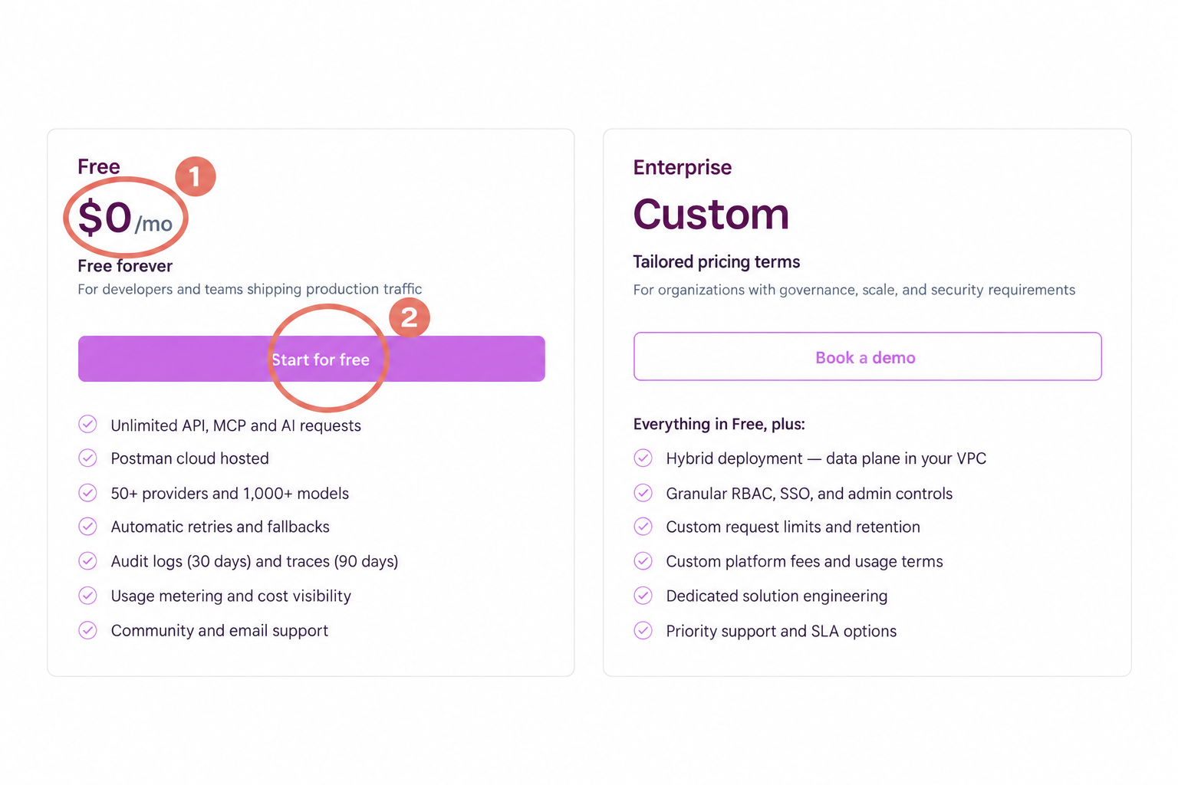1178x785 pixels.
Task: Click check icon beside Priority support and SLA
Action: tap(643, 630)
